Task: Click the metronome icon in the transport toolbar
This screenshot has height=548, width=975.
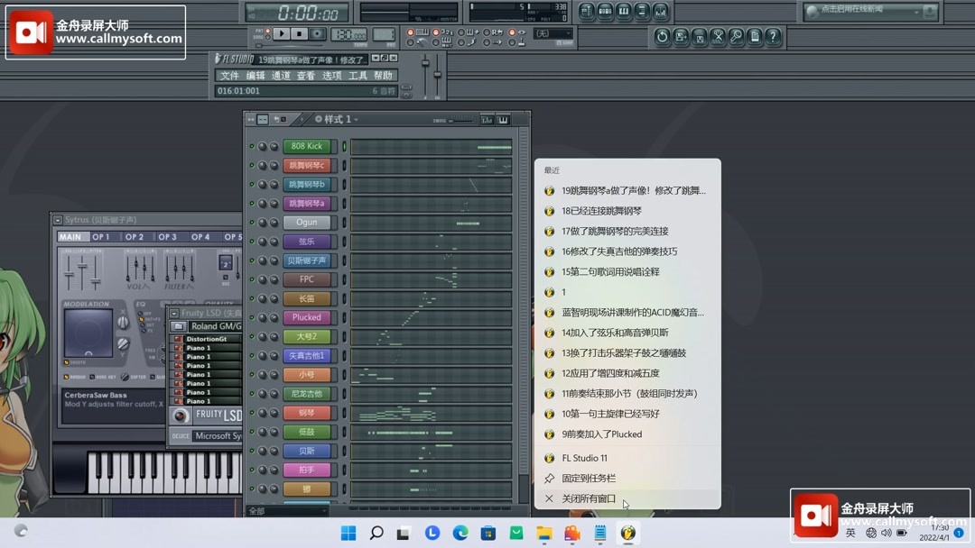Action: (421, 42)
